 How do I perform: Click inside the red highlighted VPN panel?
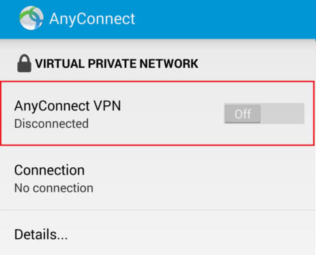pos(158,114)
